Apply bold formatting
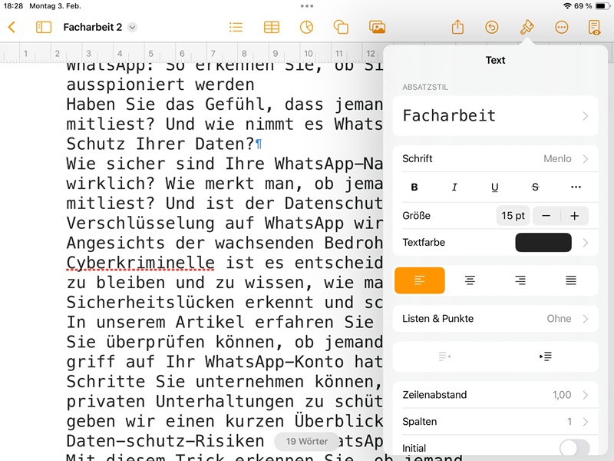This screenshot has height=461, width=614. tap(414, 187)
